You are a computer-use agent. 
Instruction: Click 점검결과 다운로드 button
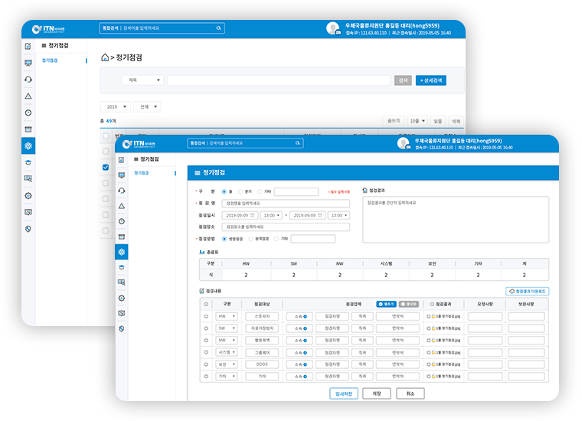tap(527, 292)
